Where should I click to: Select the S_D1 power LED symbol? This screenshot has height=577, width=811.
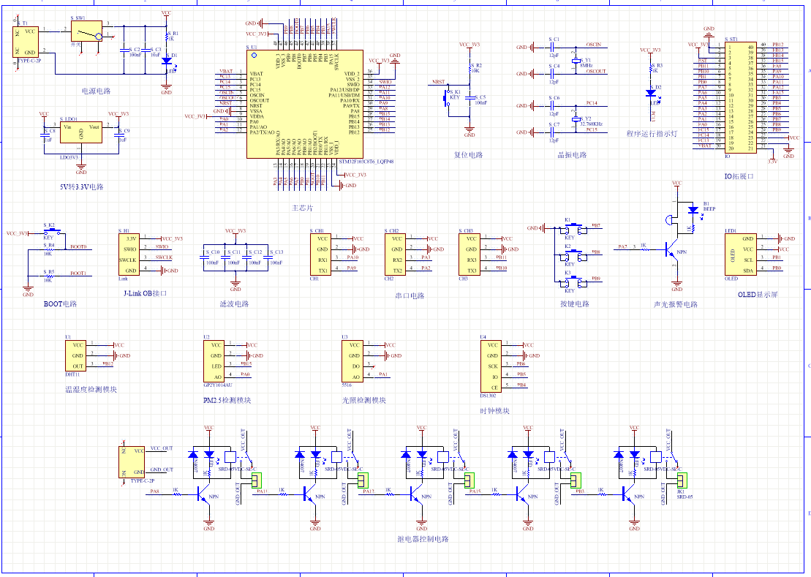(x=167, y=61)
